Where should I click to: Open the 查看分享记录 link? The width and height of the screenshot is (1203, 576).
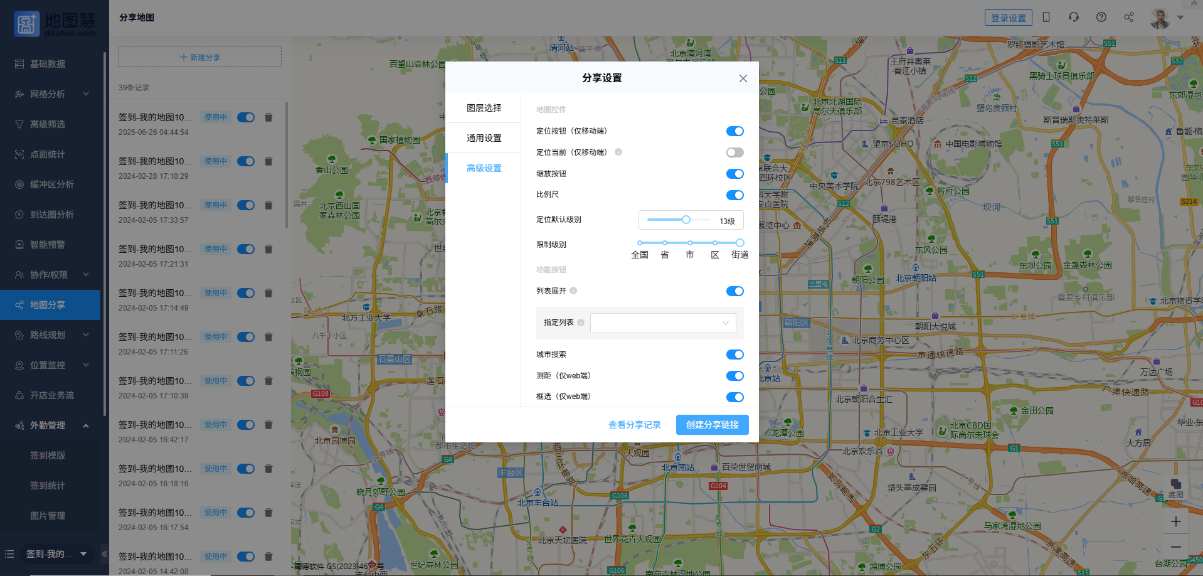[634, 425]
